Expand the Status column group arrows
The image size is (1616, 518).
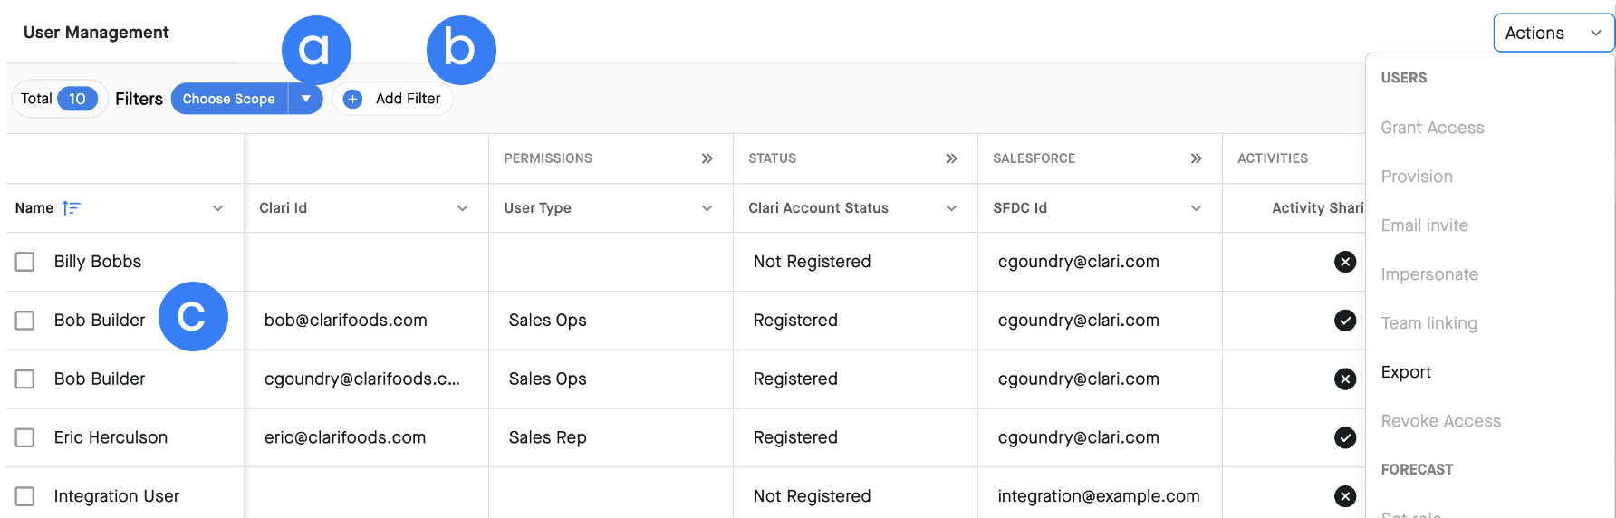click(951, 158)
